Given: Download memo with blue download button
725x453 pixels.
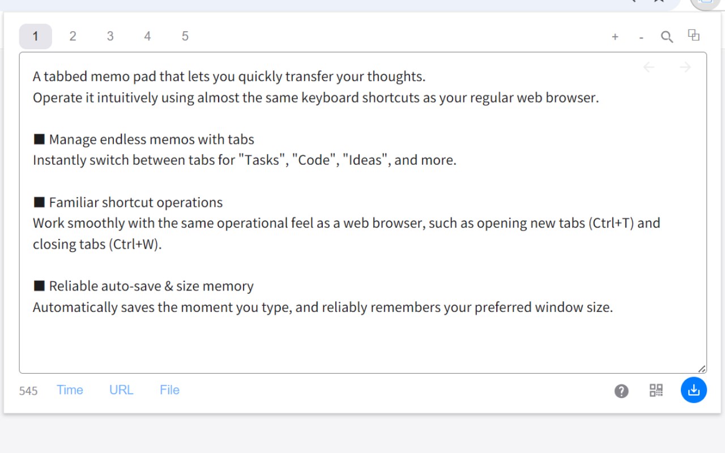Looking at the screenshot, I should (x=694, y=390).
